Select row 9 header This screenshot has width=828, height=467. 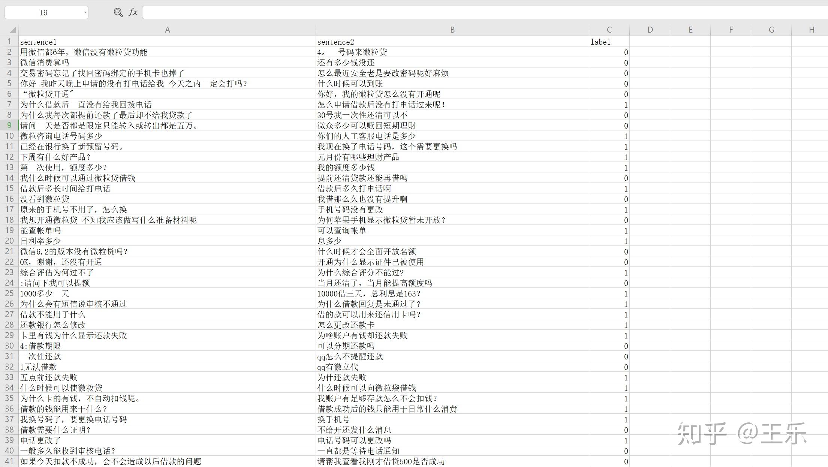pyautogui.click(x=9, y=126)
